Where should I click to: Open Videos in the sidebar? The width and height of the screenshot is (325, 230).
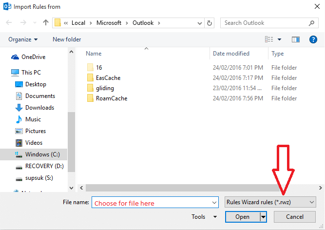tap(34, 143)
